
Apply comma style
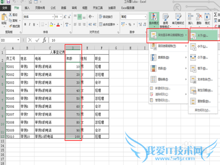(134, 24)
